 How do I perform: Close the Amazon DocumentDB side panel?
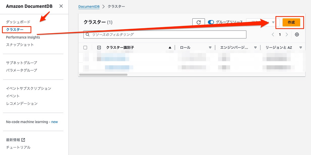tap(61, 6)
